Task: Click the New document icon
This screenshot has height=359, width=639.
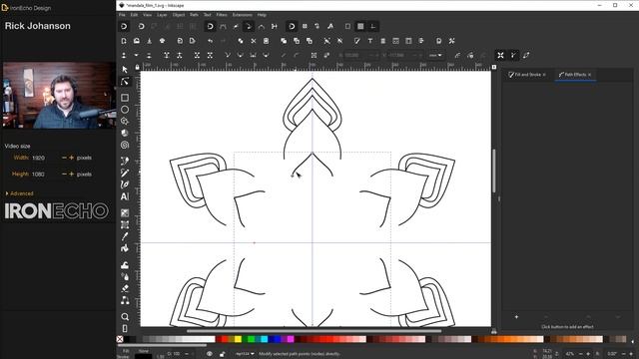Action: [124, 41]
